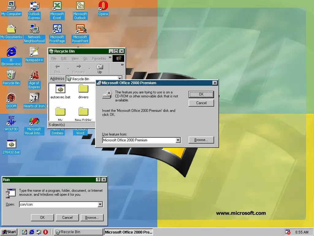The width and height of the screenshot is (314, 236).
Task: Select the Microsoft Visual InterDev desktop shortcut
Action: [x=34, y=126]
